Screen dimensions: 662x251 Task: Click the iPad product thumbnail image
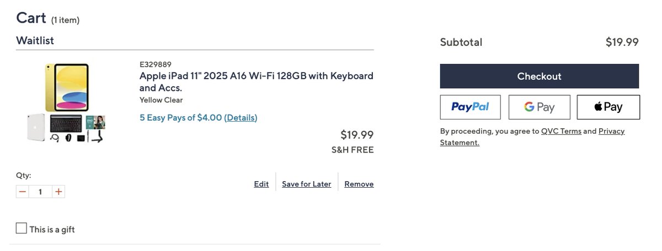point(67,103)
